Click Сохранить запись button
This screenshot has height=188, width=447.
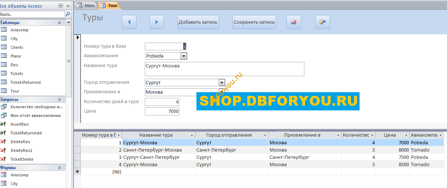(254, 22)
